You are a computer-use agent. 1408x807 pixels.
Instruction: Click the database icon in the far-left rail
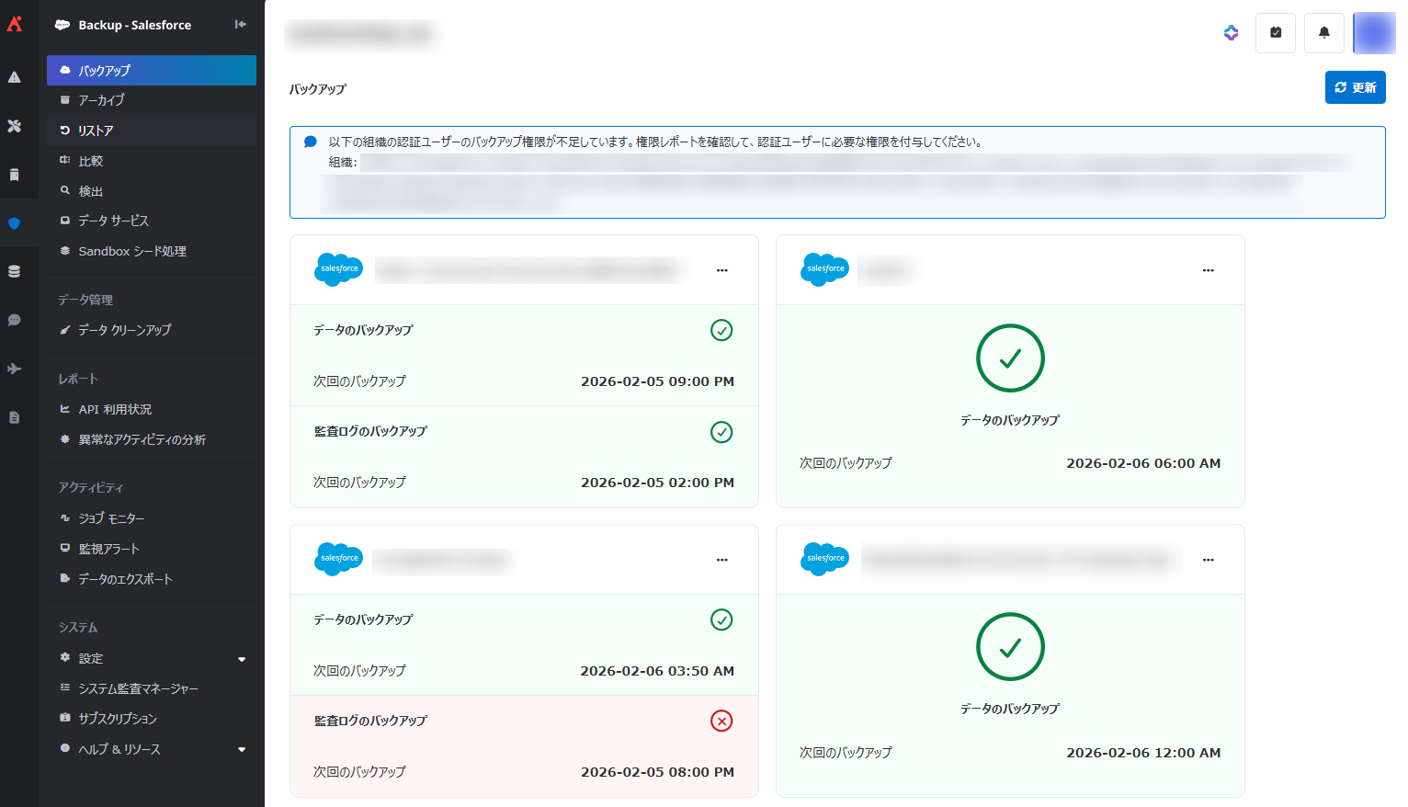17,271
